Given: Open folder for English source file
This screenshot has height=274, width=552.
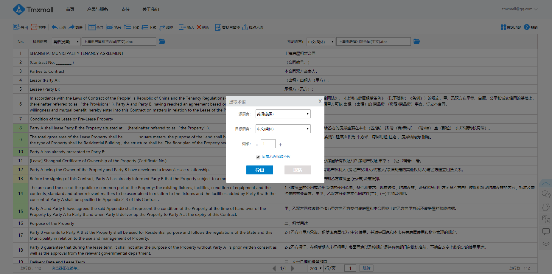Looking at the screenshot, I should click(162, 41).
